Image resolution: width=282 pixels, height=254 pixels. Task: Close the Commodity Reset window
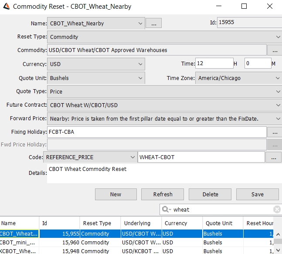(x=270, y=6)
